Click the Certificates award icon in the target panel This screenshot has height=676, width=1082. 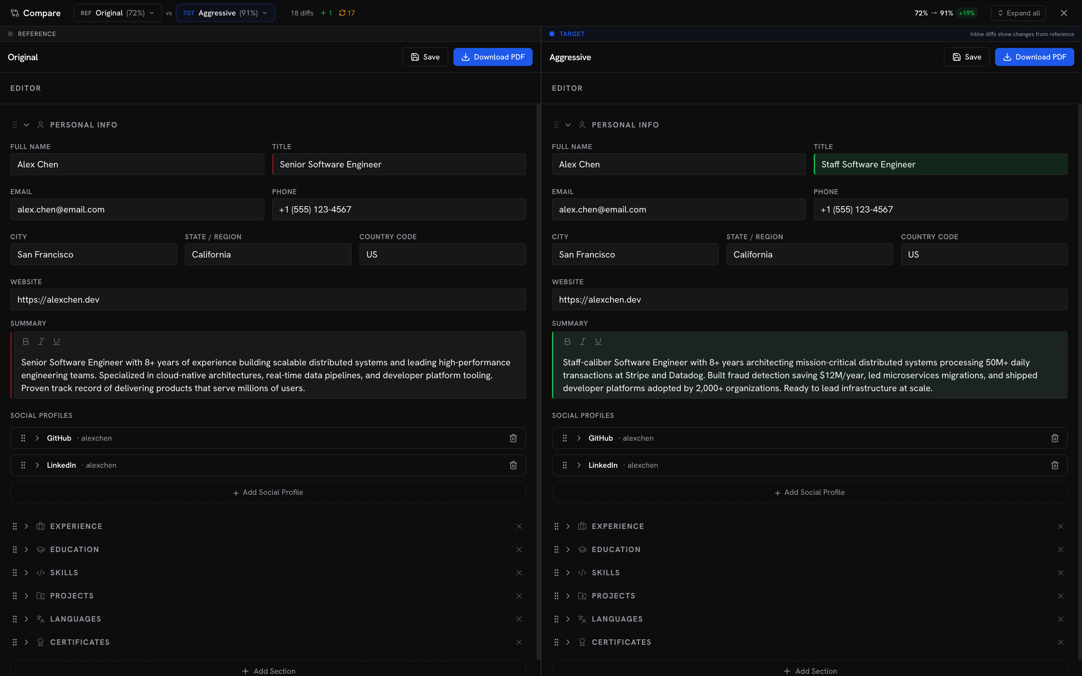(582, 642)
